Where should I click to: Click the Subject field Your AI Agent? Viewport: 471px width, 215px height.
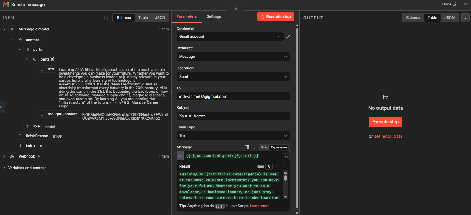point(233,116)
